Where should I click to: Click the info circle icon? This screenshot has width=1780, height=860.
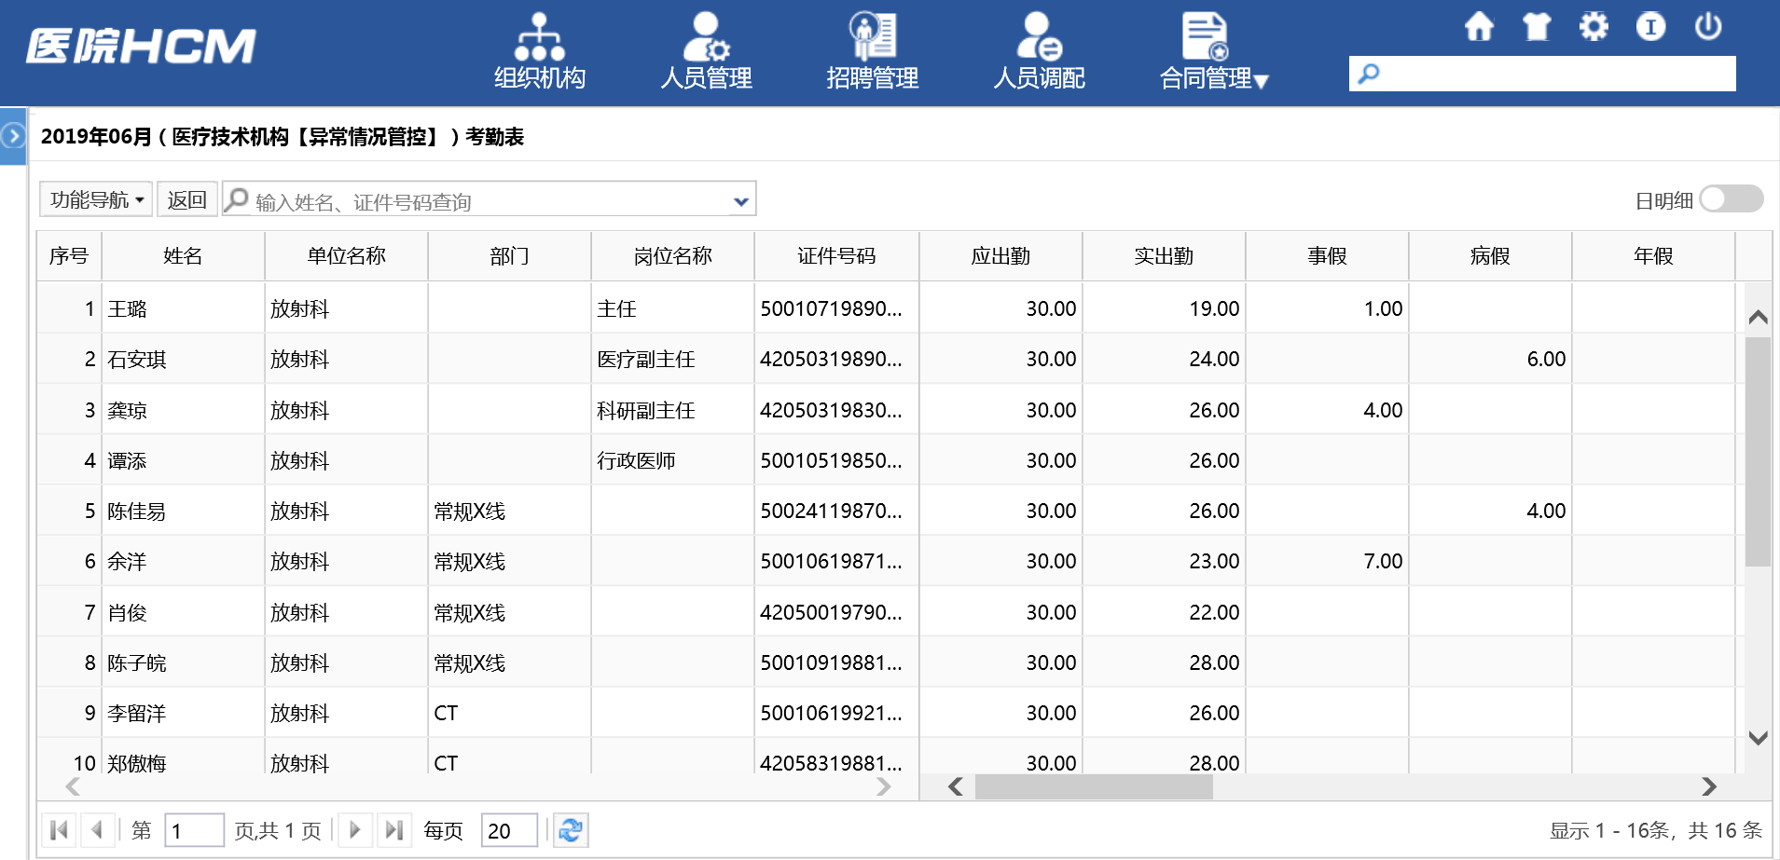click(x=1650, y=27)
